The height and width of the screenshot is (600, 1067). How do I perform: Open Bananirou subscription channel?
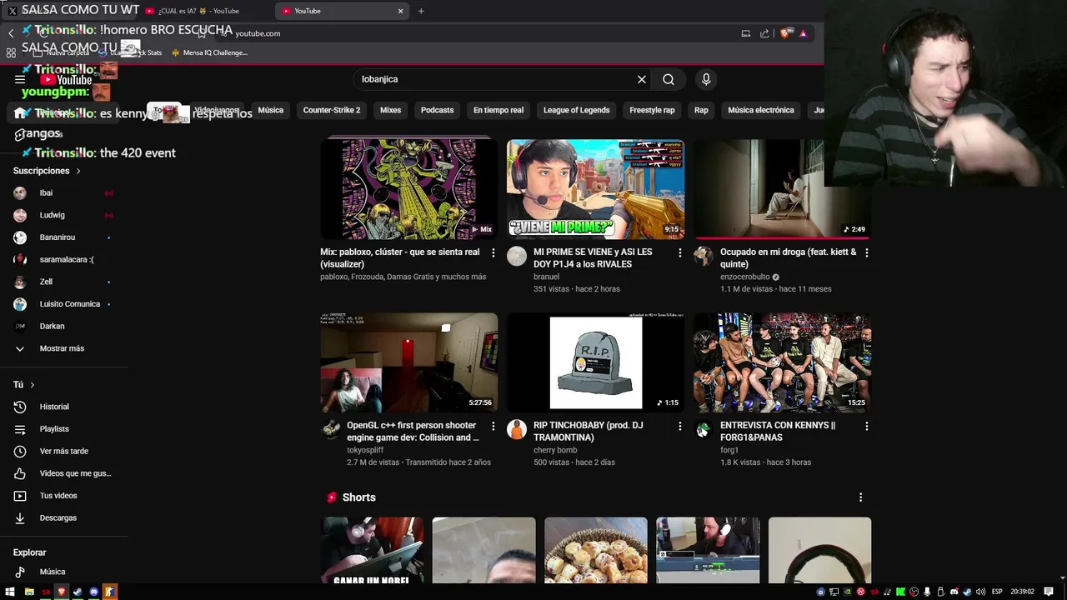65,237
